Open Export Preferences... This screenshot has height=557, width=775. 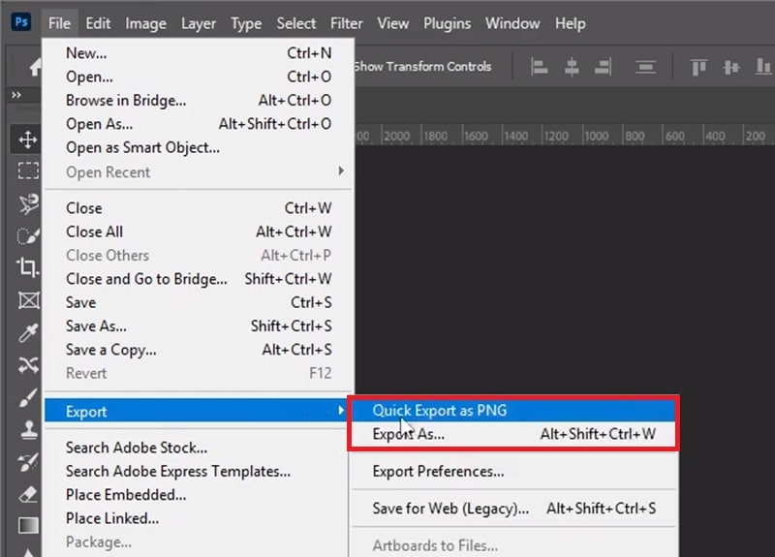513,471
